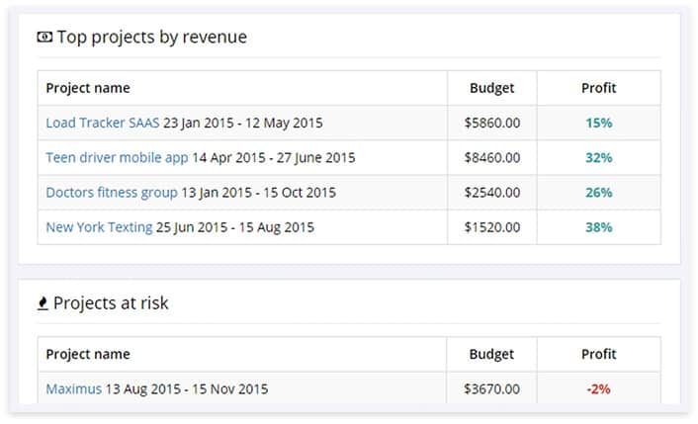Image resolution: width=698 pixels, height=424 pixels.
Task: Click the flame icon beside Projects at risk
Action: pyautogui.click(x=43, y=303)
